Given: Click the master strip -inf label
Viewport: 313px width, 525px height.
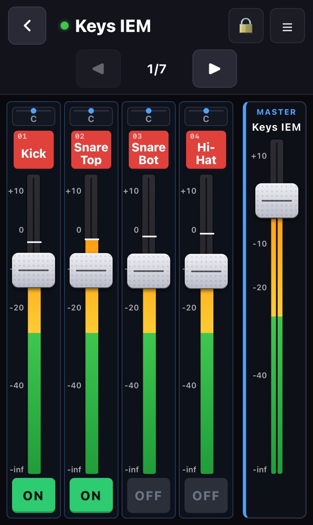Looking at the screenshot, I should coord(260,470).
